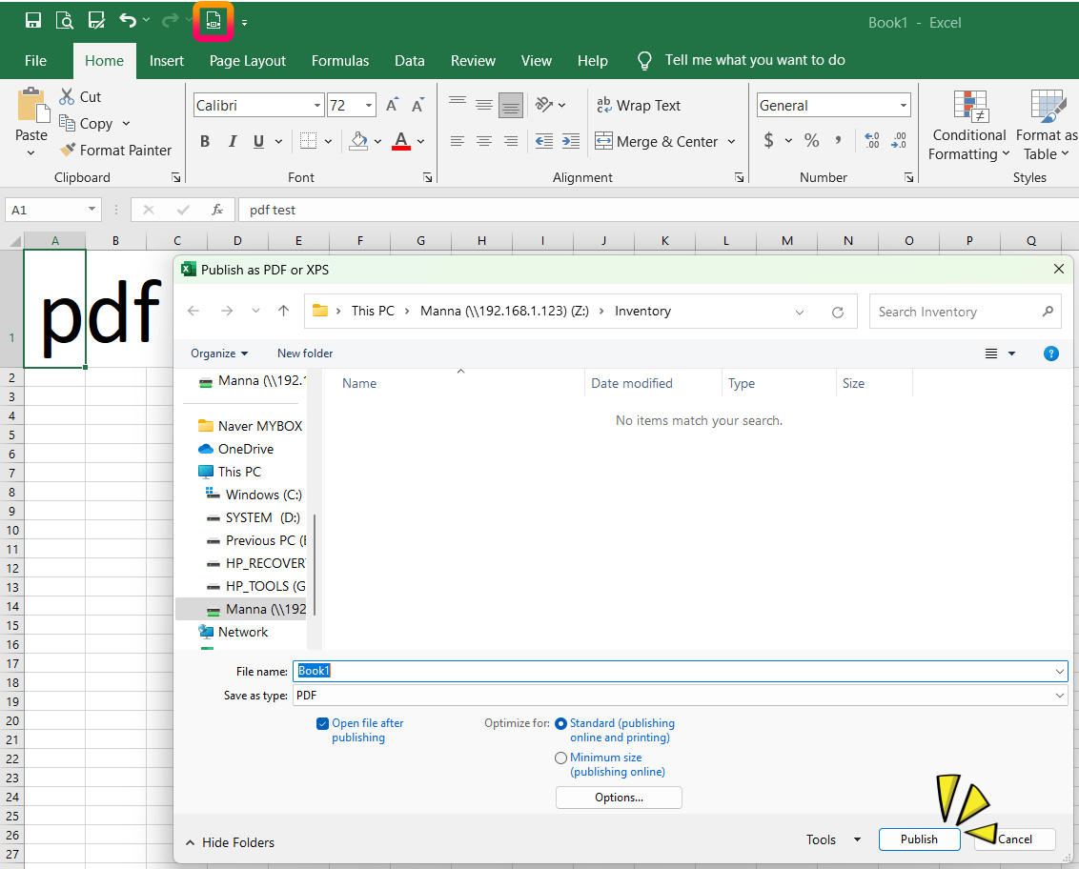Decrease indent icon
Viewport: 1079px width, 869px height.
(544, 142)
